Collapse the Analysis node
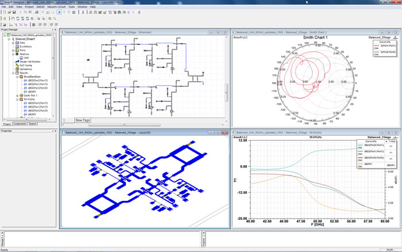Screen dimensions: 402x252 (x=13, y=54)
